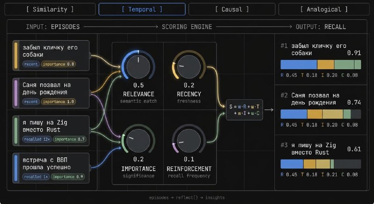Click the 'recalled 12×' tag
The height and width of the screenshot is (204, 374).
pyautogui.click(x=37, y=139)
